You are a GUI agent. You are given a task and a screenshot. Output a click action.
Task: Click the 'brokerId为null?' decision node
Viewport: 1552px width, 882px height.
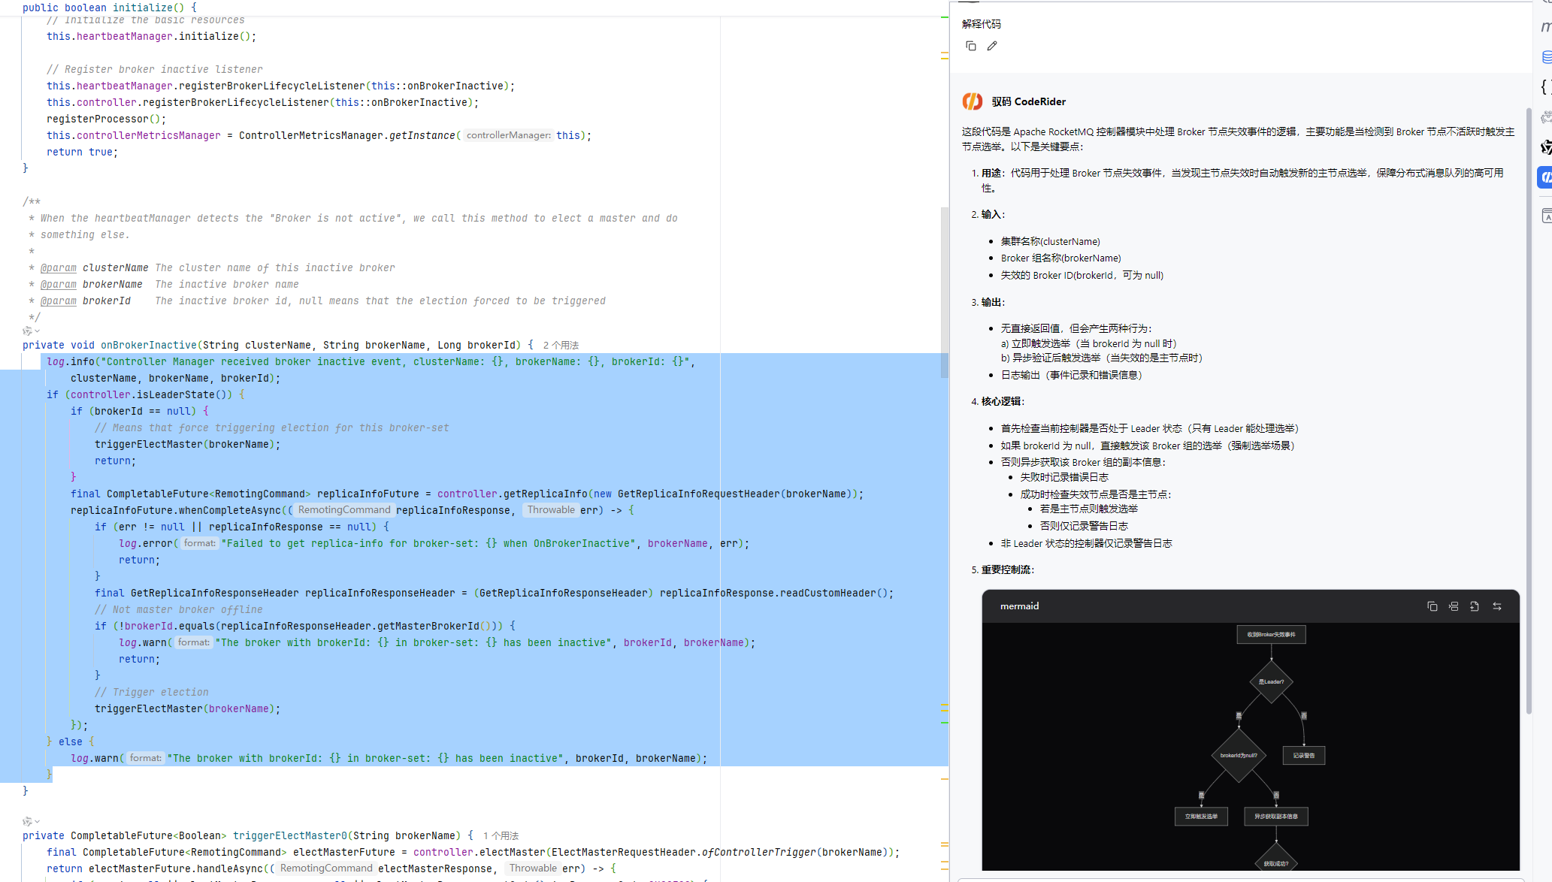click(1239, 756)
